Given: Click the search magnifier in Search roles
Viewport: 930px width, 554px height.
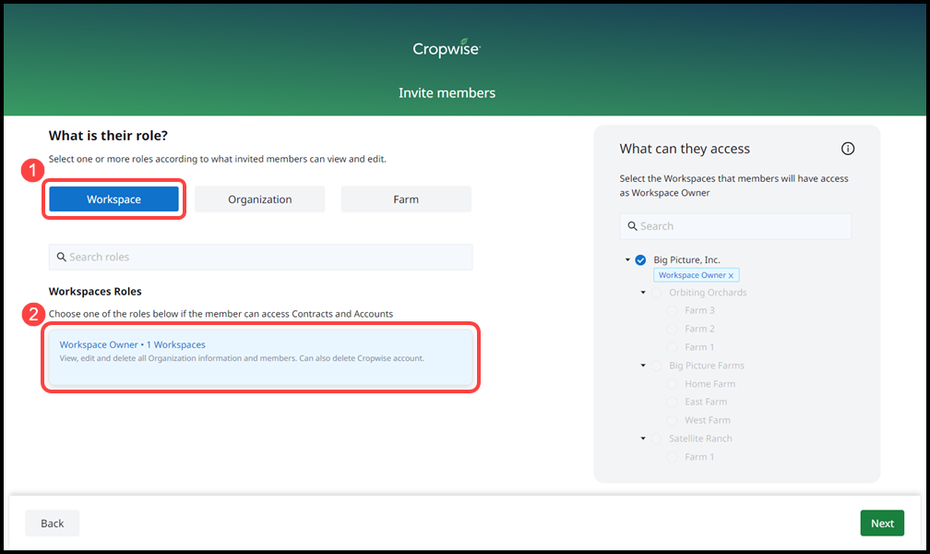Looking at the screenshot, I should click(61, 257).
